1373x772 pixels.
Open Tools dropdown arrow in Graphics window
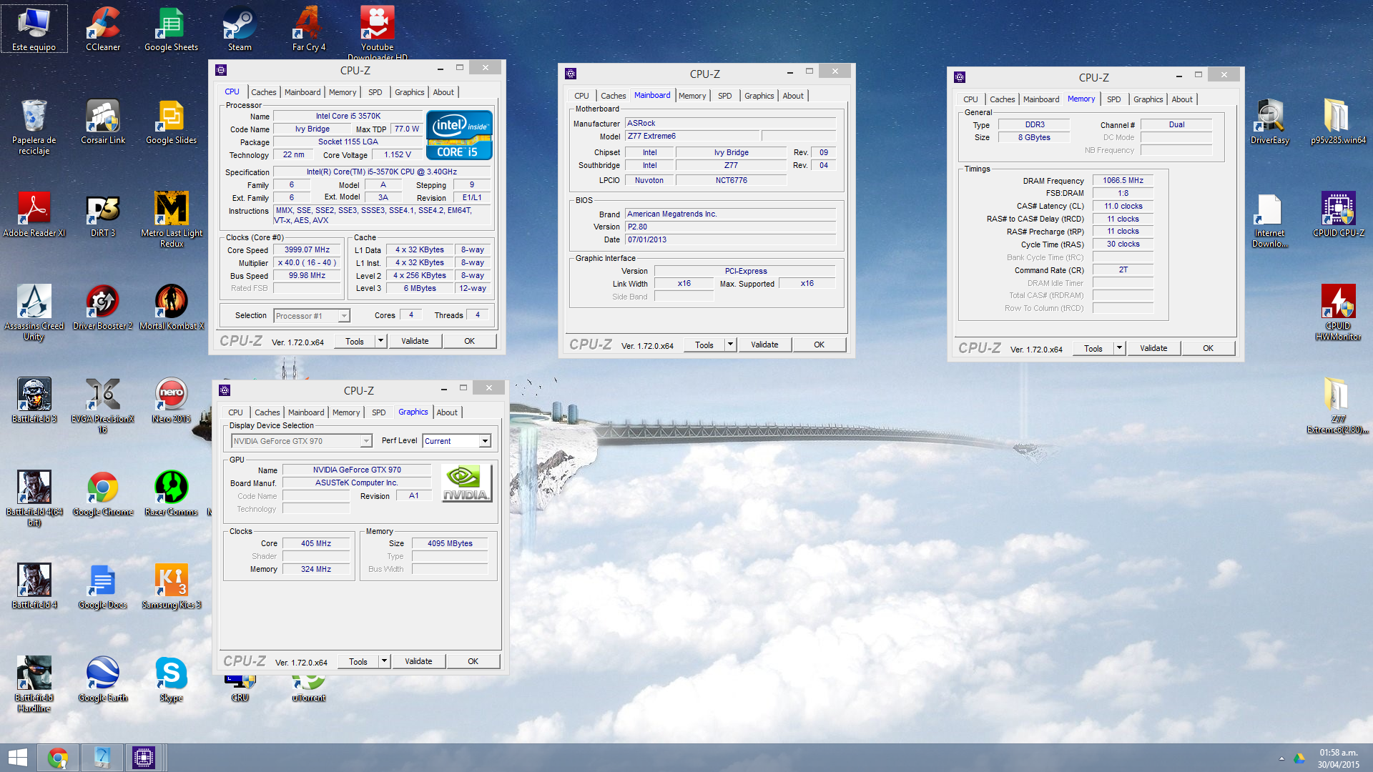(x=384, y=661)
